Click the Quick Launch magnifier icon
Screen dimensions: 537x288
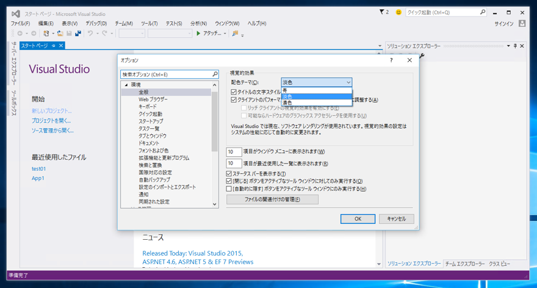pyautogui.click(x=483, y=12)
